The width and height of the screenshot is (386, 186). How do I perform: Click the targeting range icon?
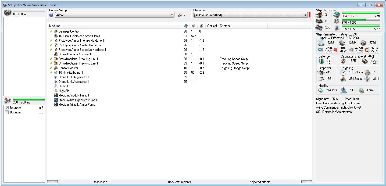point(343,73)
